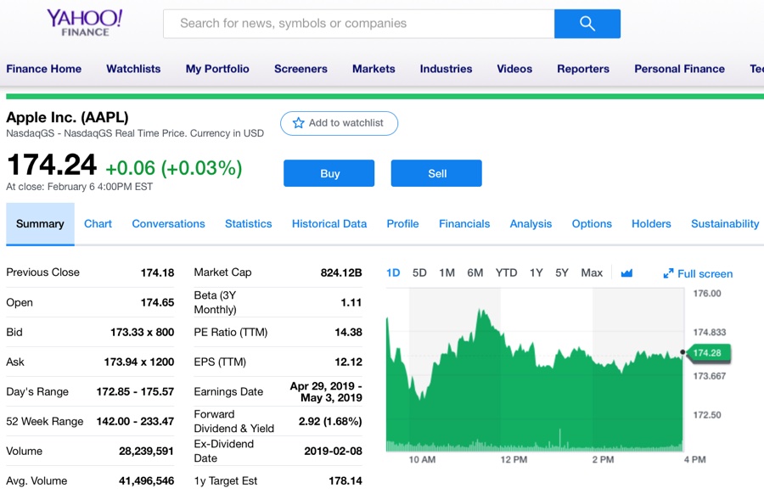The width and height of the screenshot is (764, 494).
Task: Open Screeners from the navigation bar
Action: pos(301,69)
